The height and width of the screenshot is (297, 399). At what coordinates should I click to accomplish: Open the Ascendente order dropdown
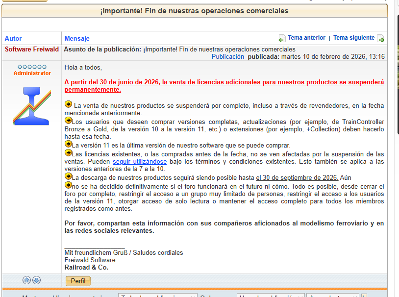point(332,296)
